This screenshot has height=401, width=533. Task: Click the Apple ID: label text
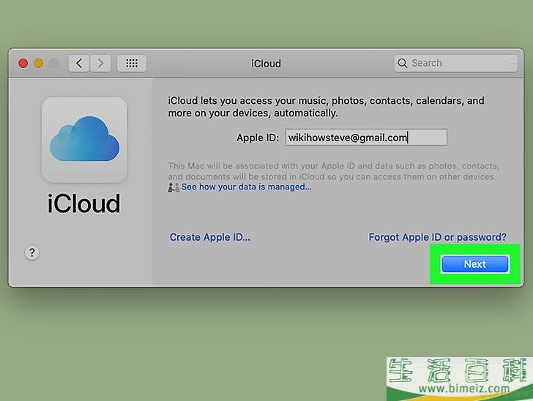258,138
